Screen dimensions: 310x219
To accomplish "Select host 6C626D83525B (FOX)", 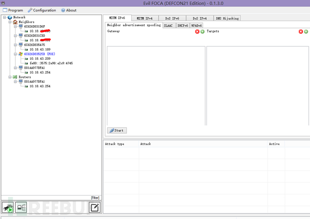I will click(40, 54).
